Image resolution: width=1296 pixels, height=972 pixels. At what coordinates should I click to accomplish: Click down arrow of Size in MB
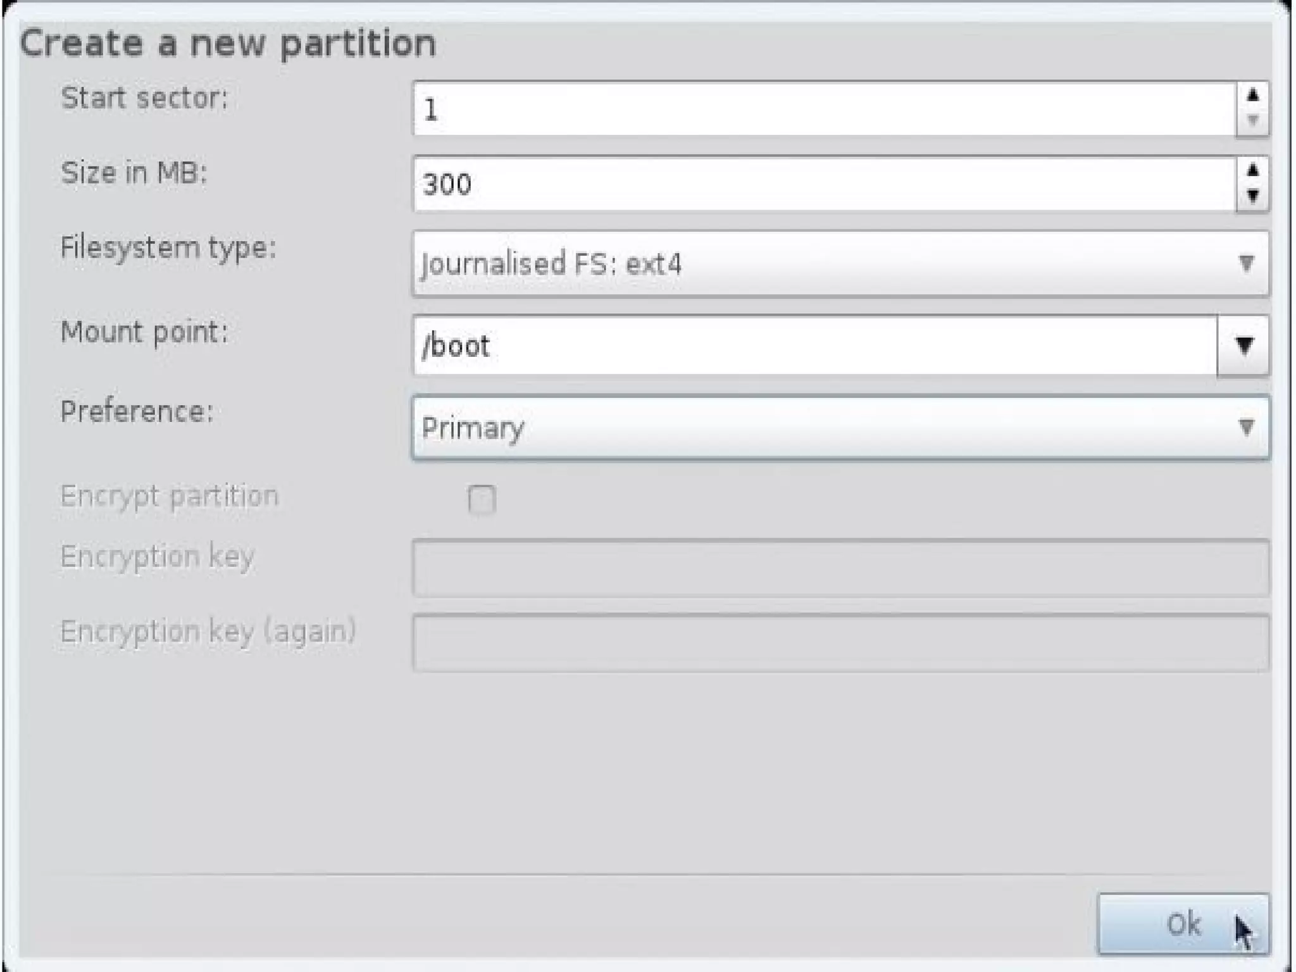[1252, 196]
